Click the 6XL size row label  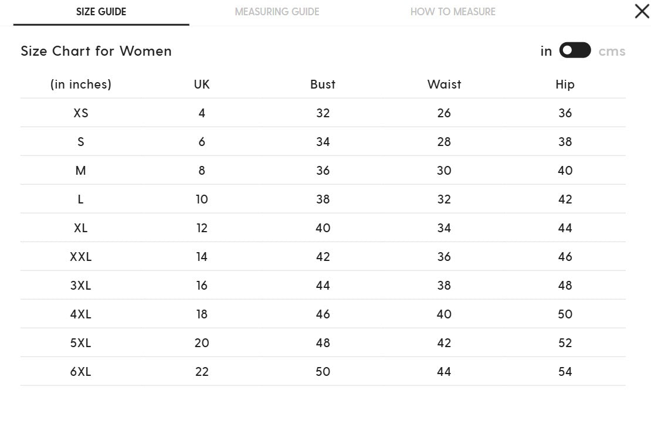[80, 371]
